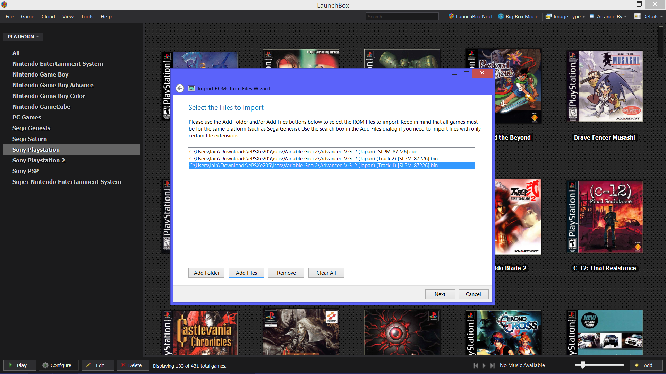
Task: Select Sony PSP platform
Action: click(x=71, y=171)
